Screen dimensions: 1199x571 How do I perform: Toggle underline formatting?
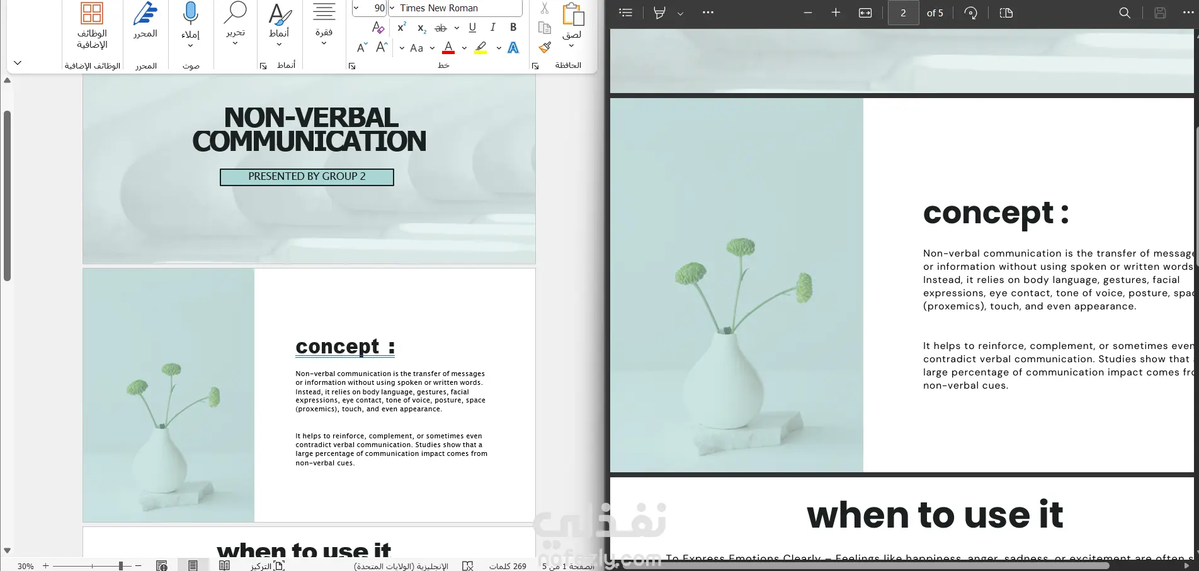pos(472,28)
